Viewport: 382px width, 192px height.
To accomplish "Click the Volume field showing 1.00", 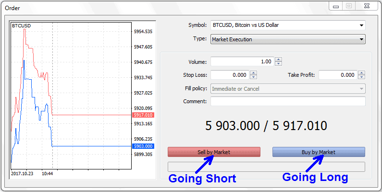I will click(242, 61).
